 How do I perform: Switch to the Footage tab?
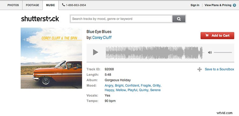(x=33, y=5)
